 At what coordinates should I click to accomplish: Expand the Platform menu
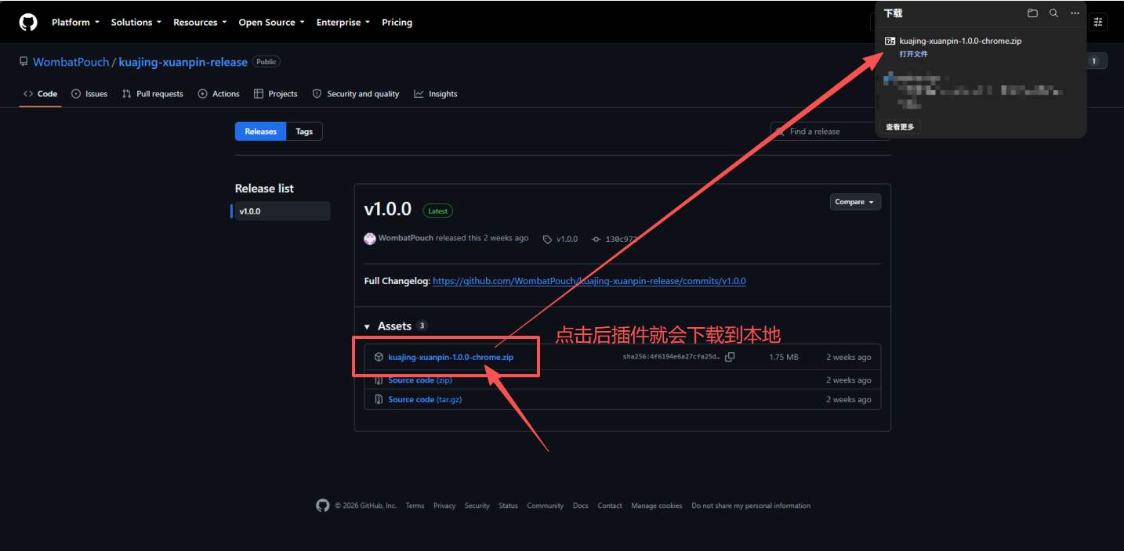[x=75, y=22]
